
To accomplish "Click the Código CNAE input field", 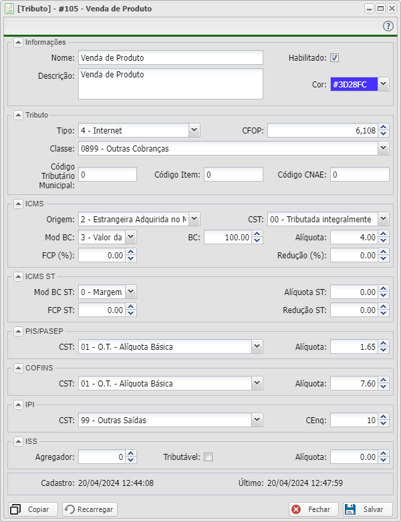I will tap(360, 175).
